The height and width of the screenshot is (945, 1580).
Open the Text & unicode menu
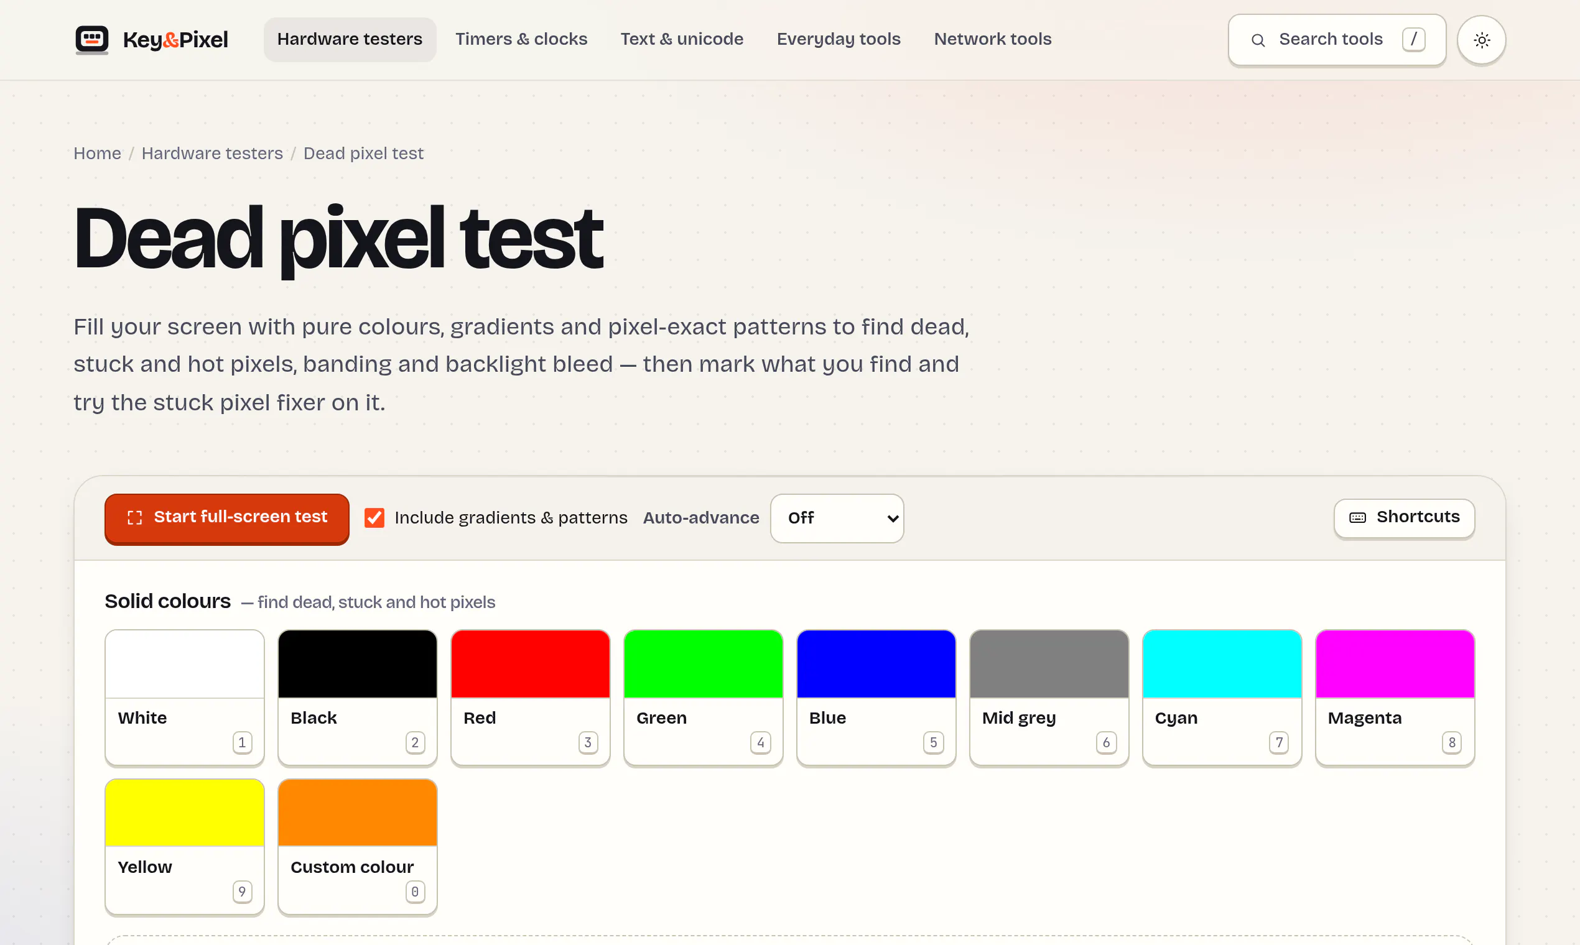[x=682, y=40]
